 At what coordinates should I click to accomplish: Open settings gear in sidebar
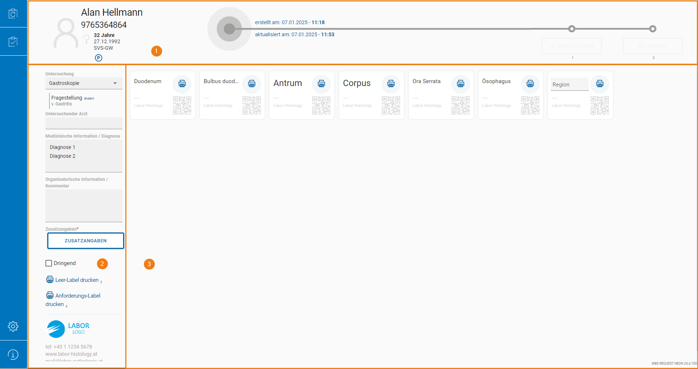(x=13, y=326)
